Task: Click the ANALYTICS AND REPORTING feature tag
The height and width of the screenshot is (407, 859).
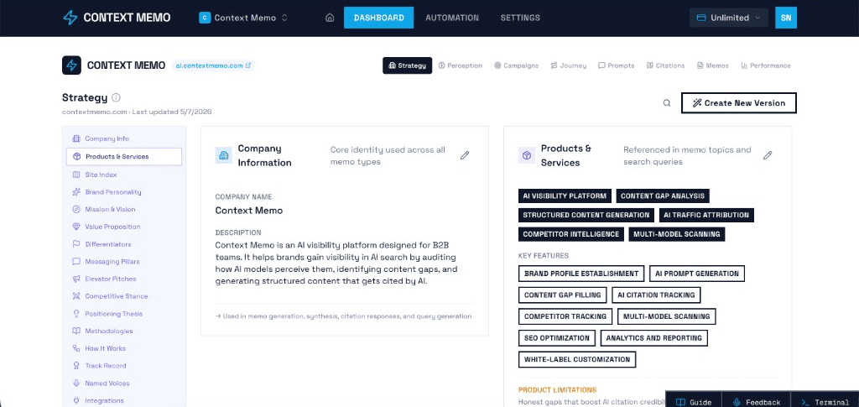Action: click(654, 338)
